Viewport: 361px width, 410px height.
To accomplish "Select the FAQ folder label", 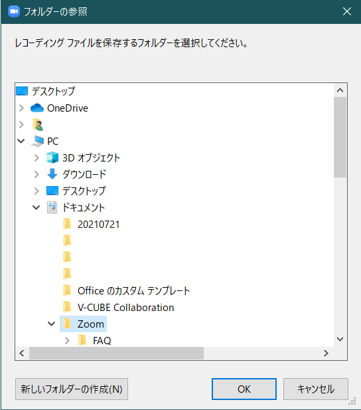I will 102,341.
